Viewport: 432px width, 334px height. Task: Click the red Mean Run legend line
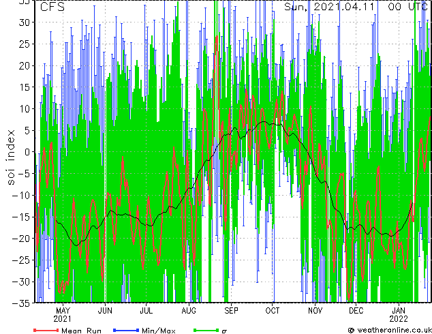pos(46,330)
